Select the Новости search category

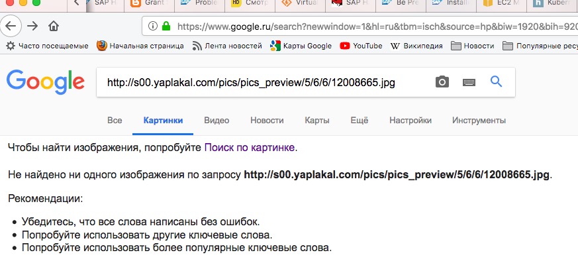267,120
